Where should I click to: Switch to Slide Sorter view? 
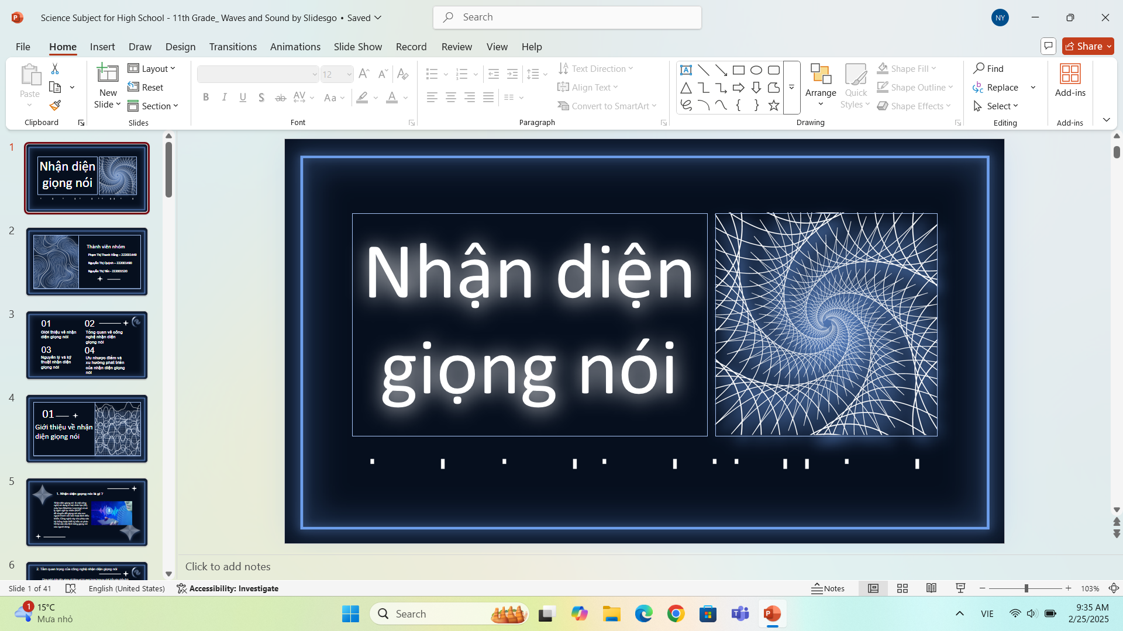902,588
